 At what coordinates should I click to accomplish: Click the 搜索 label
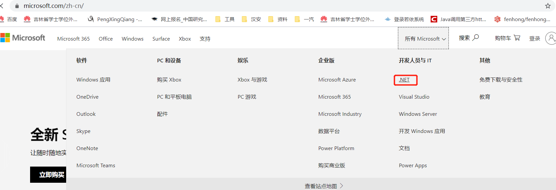[464, 38]
